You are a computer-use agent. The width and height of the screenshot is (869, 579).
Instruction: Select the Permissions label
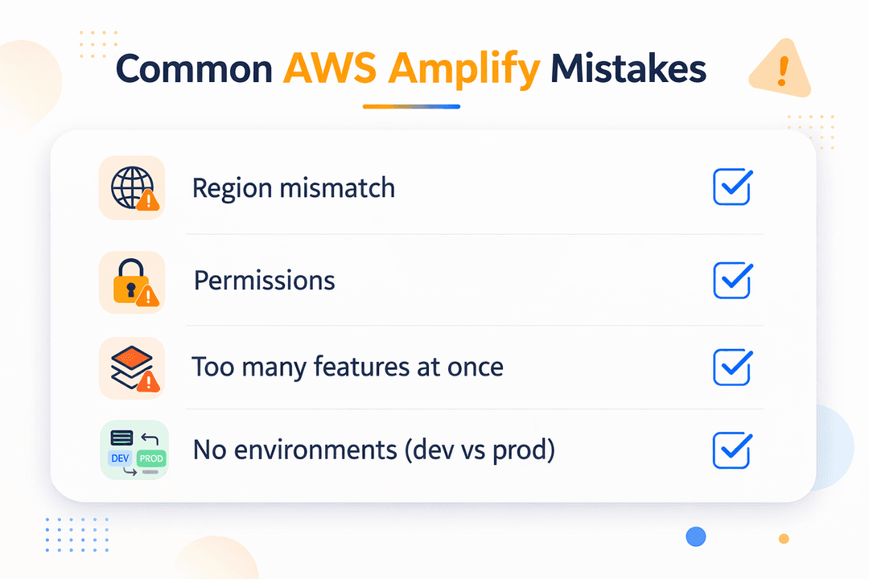click(x=265, y=281)
